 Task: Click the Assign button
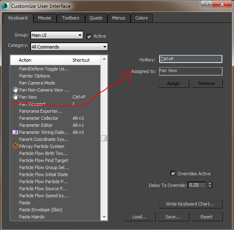(174, 83)
